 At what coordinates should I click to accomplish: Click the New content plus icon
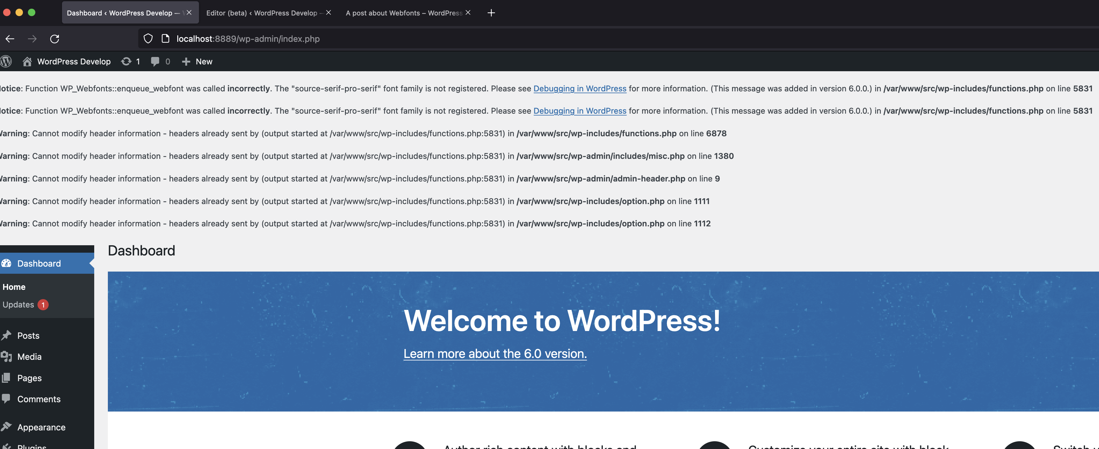[186, 62]
